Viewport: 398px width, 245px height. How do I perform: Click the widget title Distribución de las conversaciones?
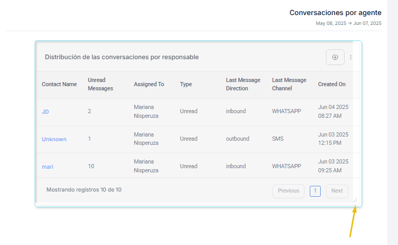coord(122,57)
